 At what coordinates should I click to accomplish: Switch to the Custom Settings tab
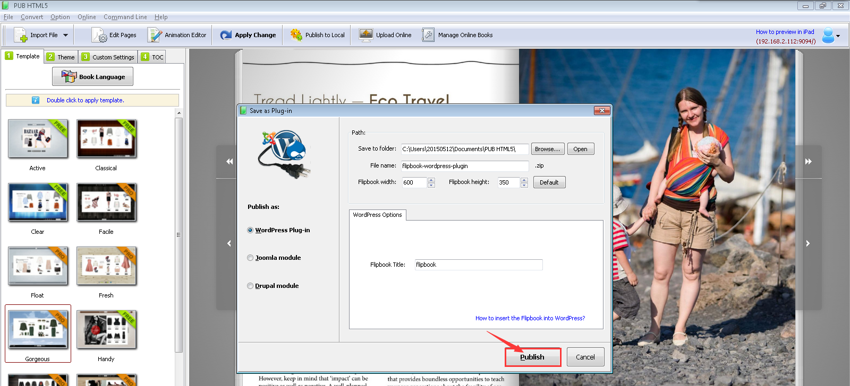pos(108,57)
